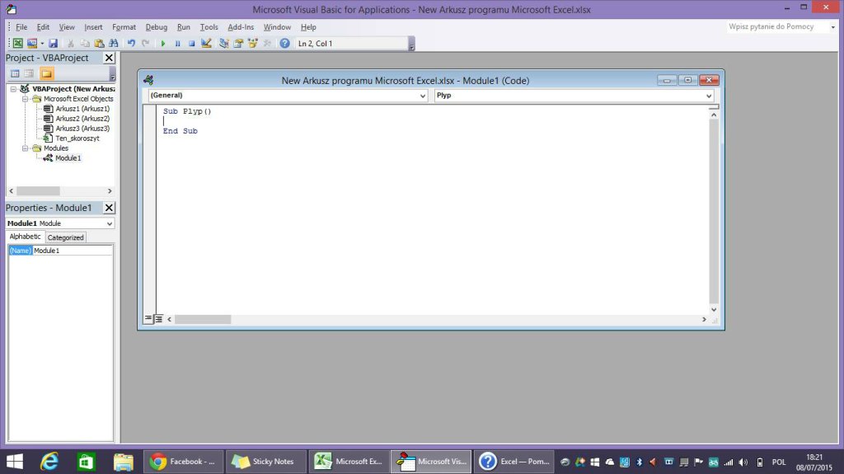Collapse the VBAProject root node
The image size is (844, 474).
[x=13, y=89]
